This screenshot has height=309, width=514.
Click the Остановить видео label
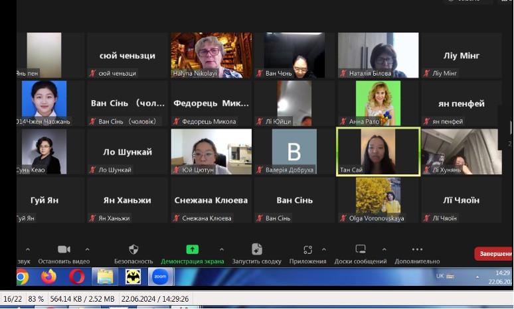pos(64,261)
